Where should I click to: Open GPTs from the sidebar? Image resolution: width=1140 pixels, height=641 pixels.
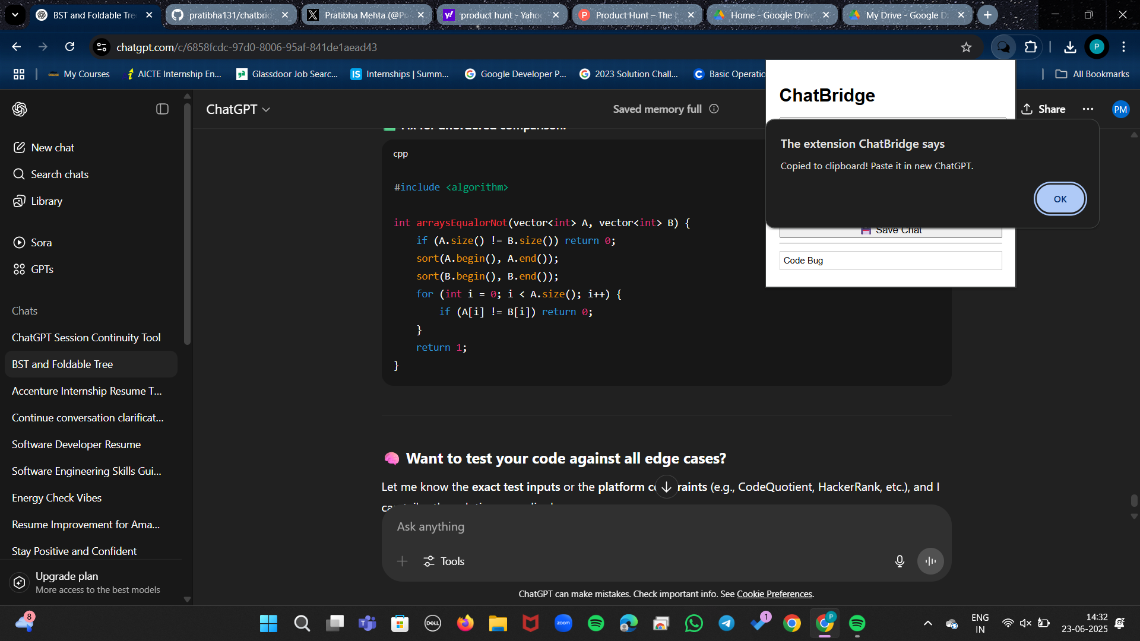click(91, 269)
